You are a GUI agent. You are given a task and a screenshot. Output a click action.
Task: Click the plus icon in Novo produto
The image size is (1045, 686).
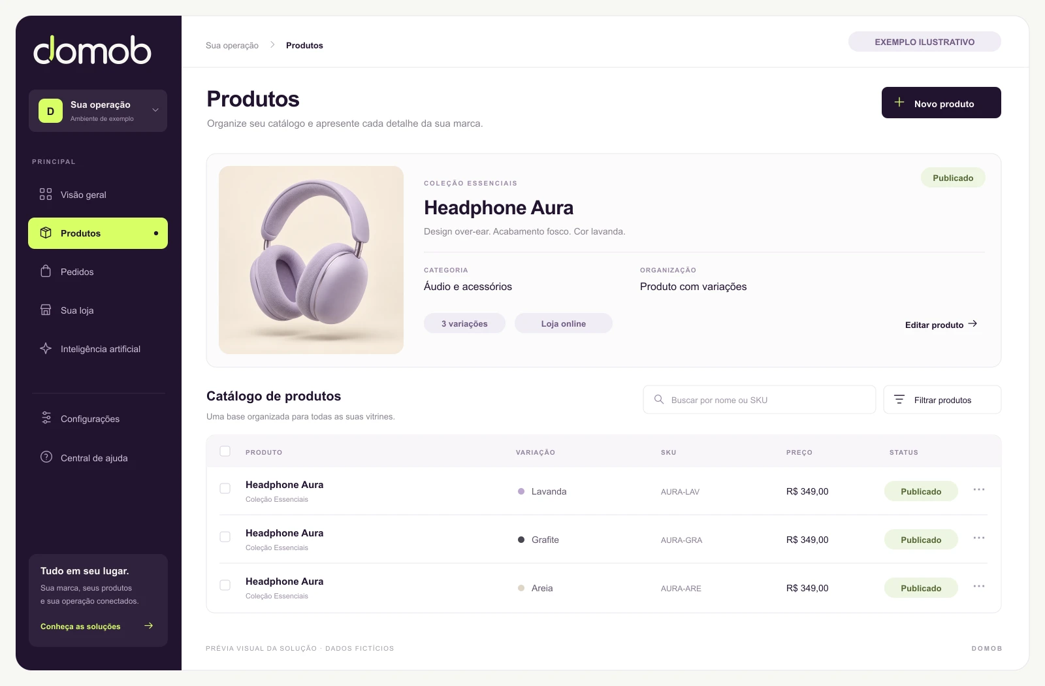(x=899, y=102)
